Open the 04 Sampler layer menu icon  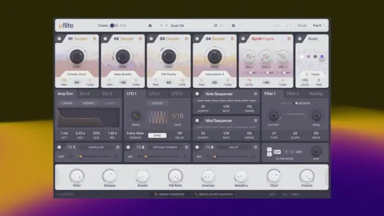click(232, 39)
